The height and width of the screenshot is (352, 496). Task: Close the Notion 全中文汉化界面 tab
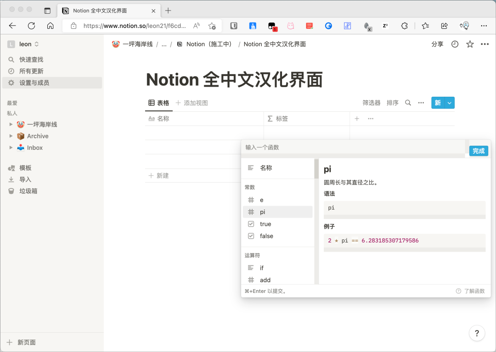coord(153,11)
